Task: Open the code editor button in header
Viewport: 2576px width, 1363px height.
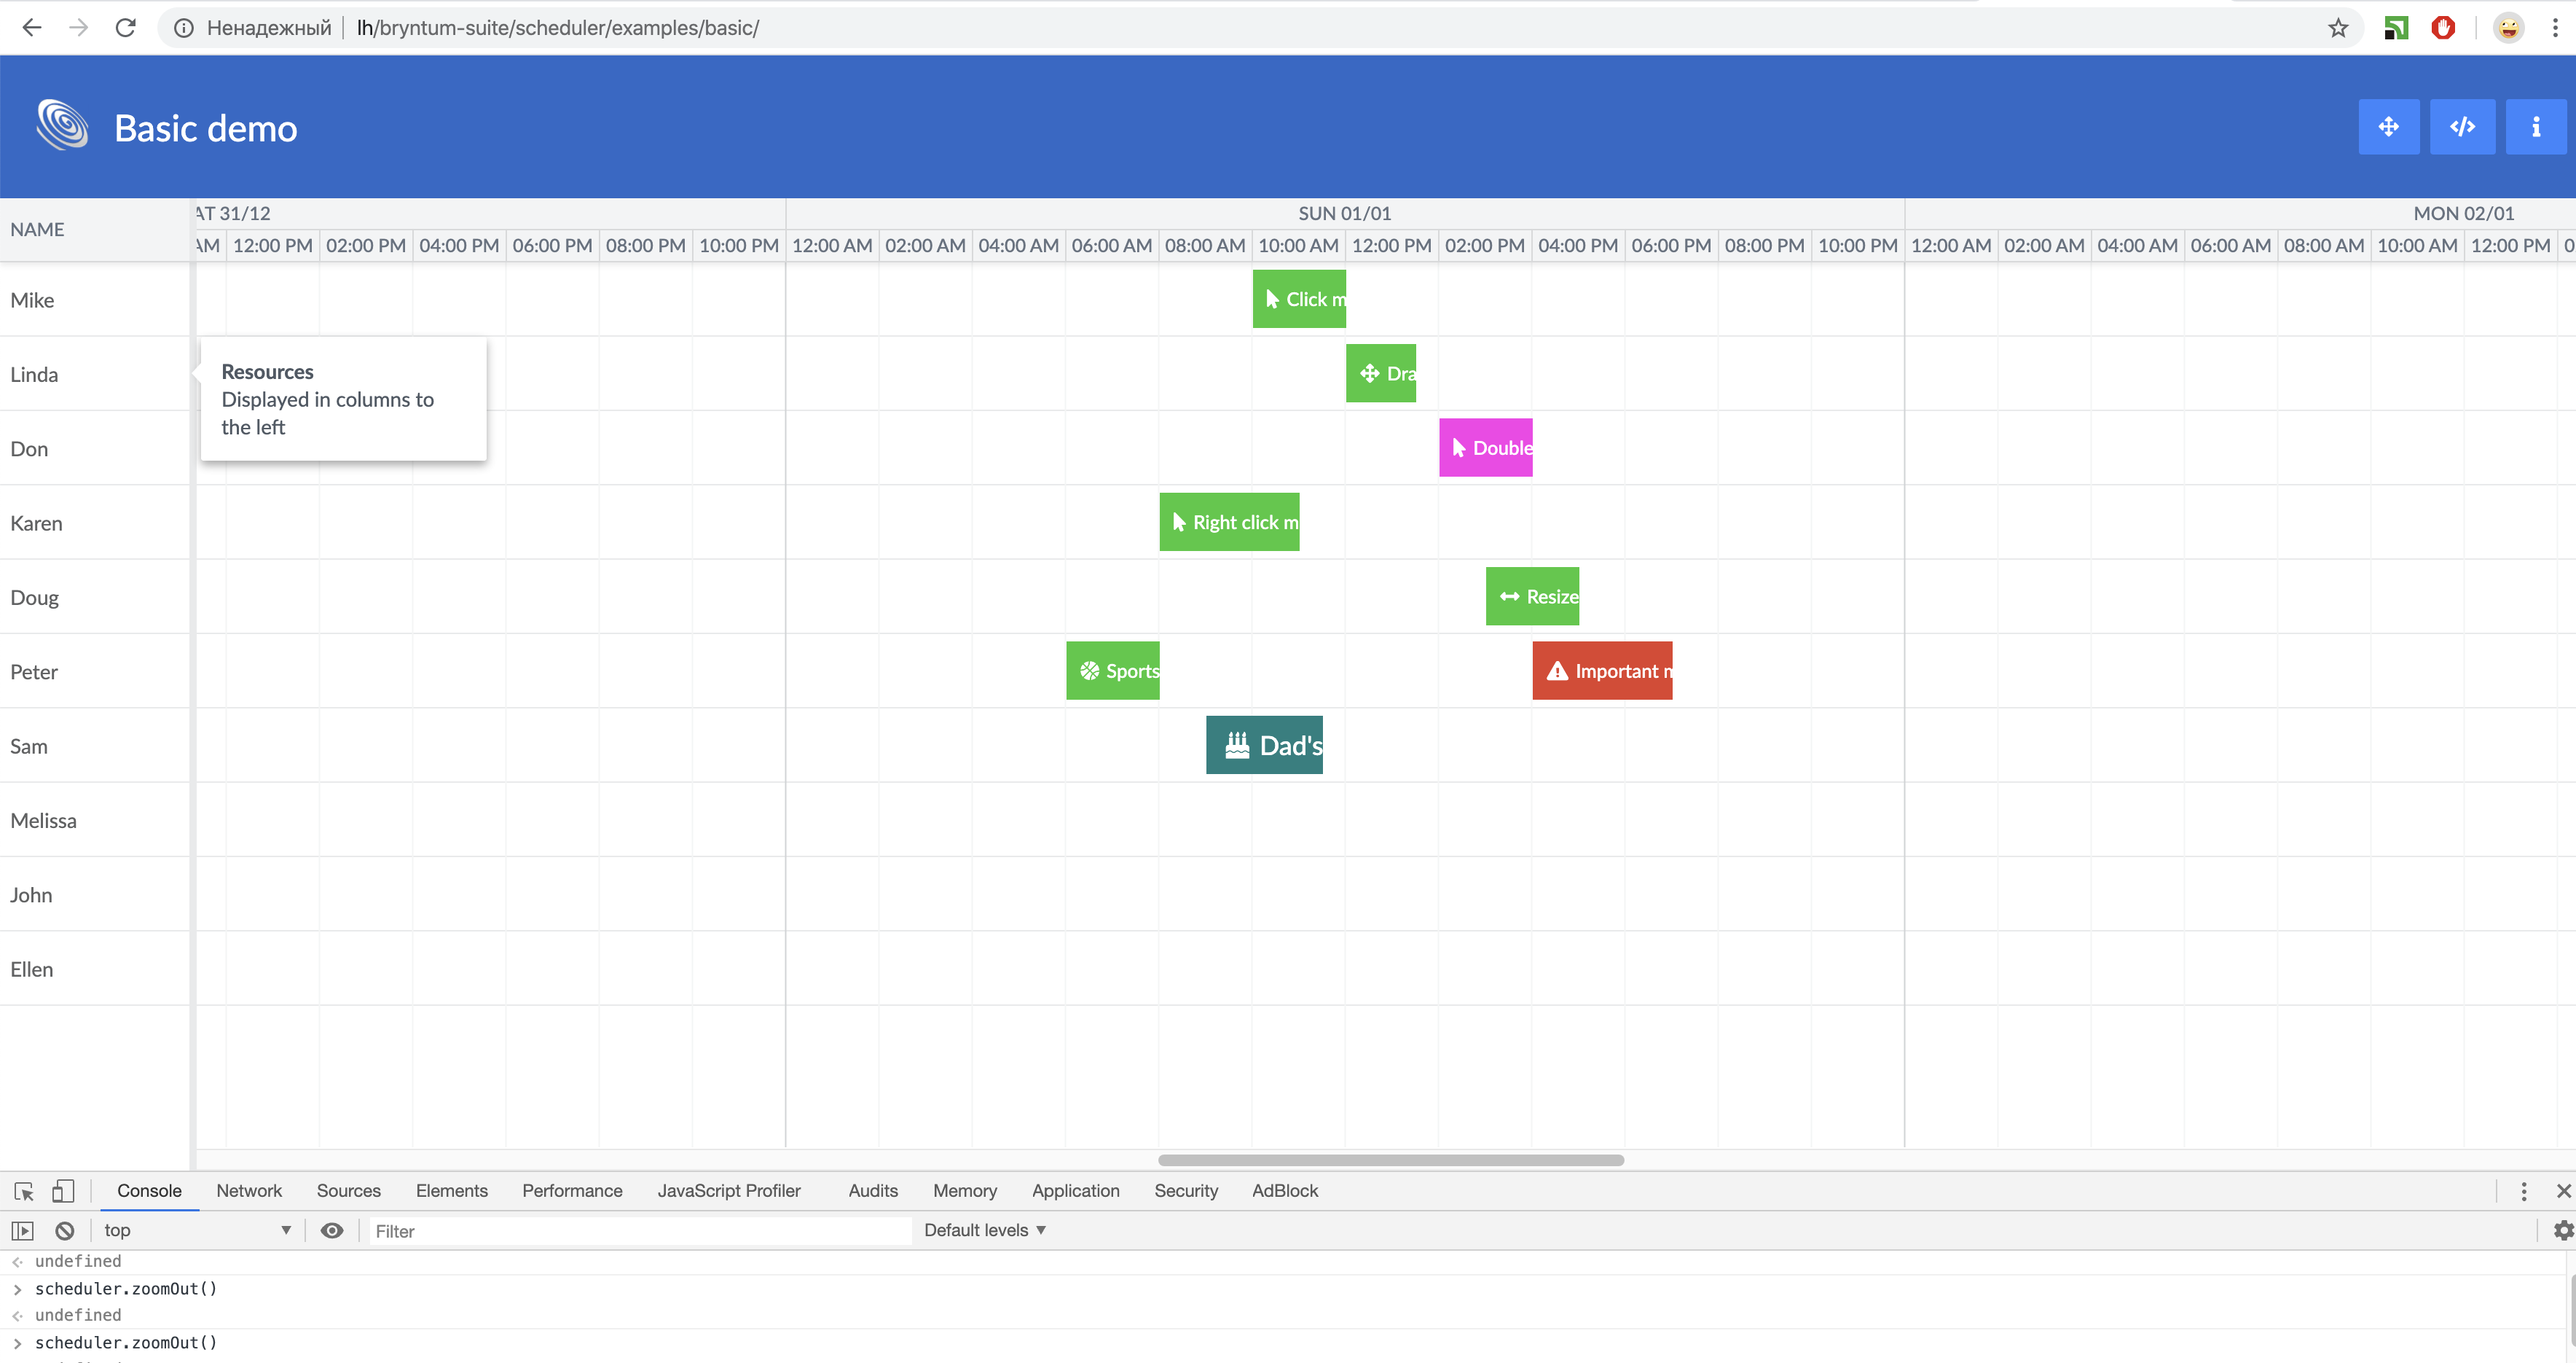Action: [x=2462, y=127]
